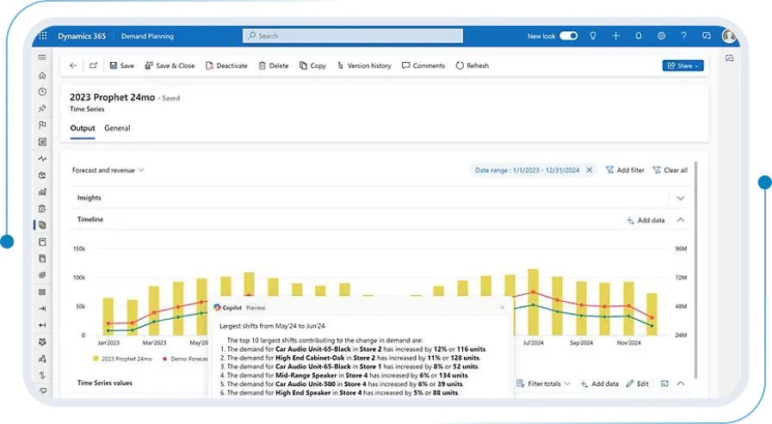Image resolution: width=772 pixels, height=424 pixels.
Task: Click Edit in Time Series values
Action: [637, 384]
